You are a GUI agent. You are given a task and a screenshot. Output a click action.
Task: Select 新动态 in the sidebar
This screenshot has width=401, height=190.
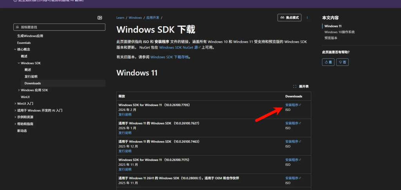tap(22, 131)
